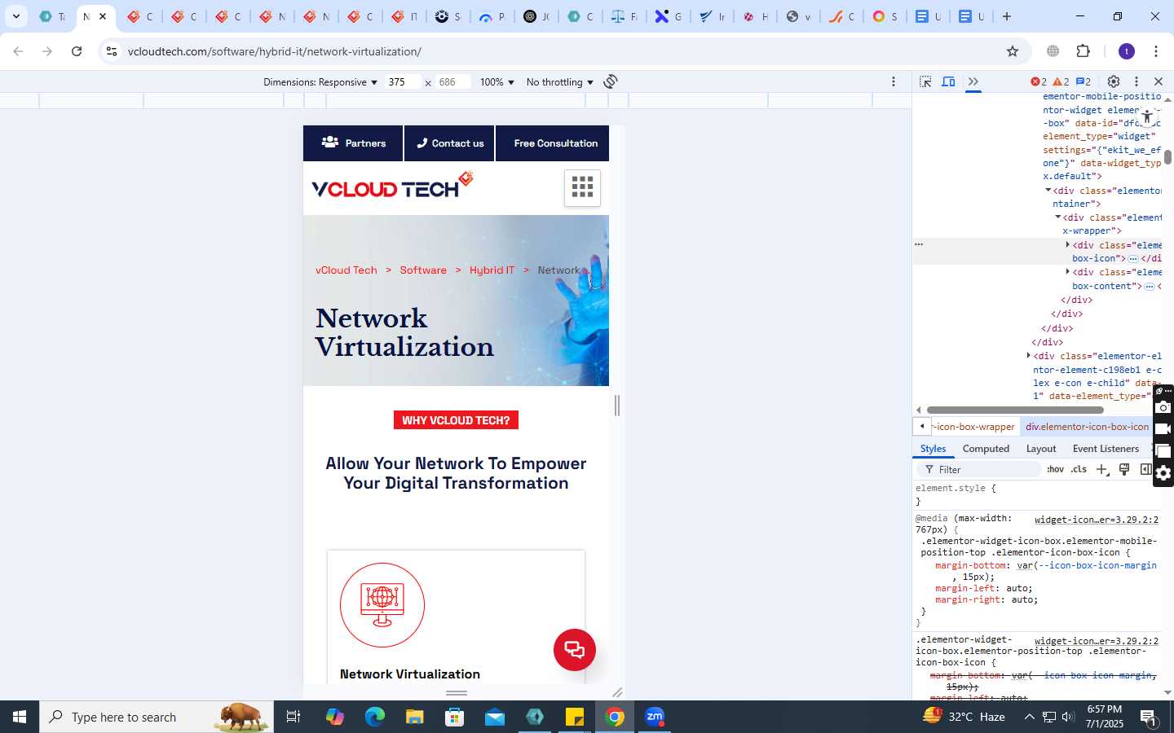Collapse the elementor container div node

point(1048,191)
